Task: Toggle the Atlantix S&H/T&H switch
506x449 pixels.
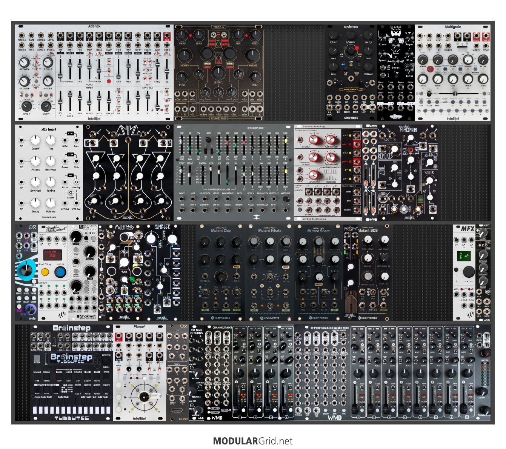Action: pyautogui.click(x=109, y=62)
